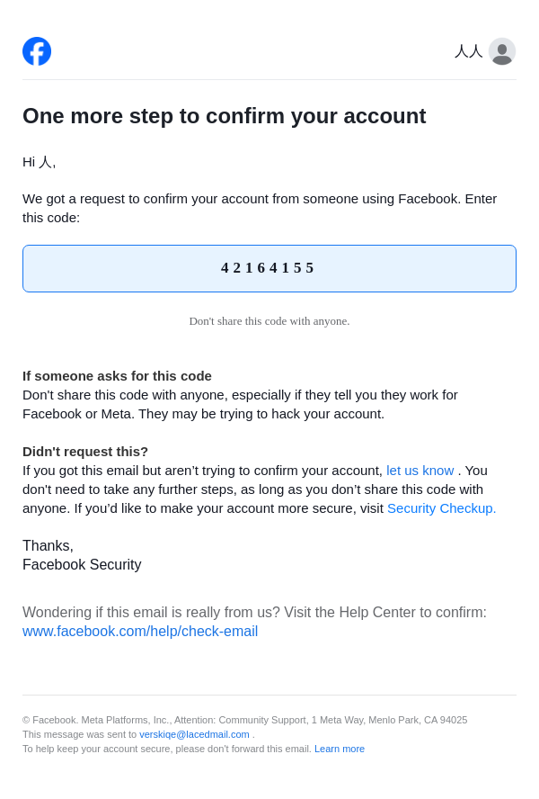Click the "Facebook Security" signature
The height and width of the screenshot is (799, 539).
click(x=82, y=564)
